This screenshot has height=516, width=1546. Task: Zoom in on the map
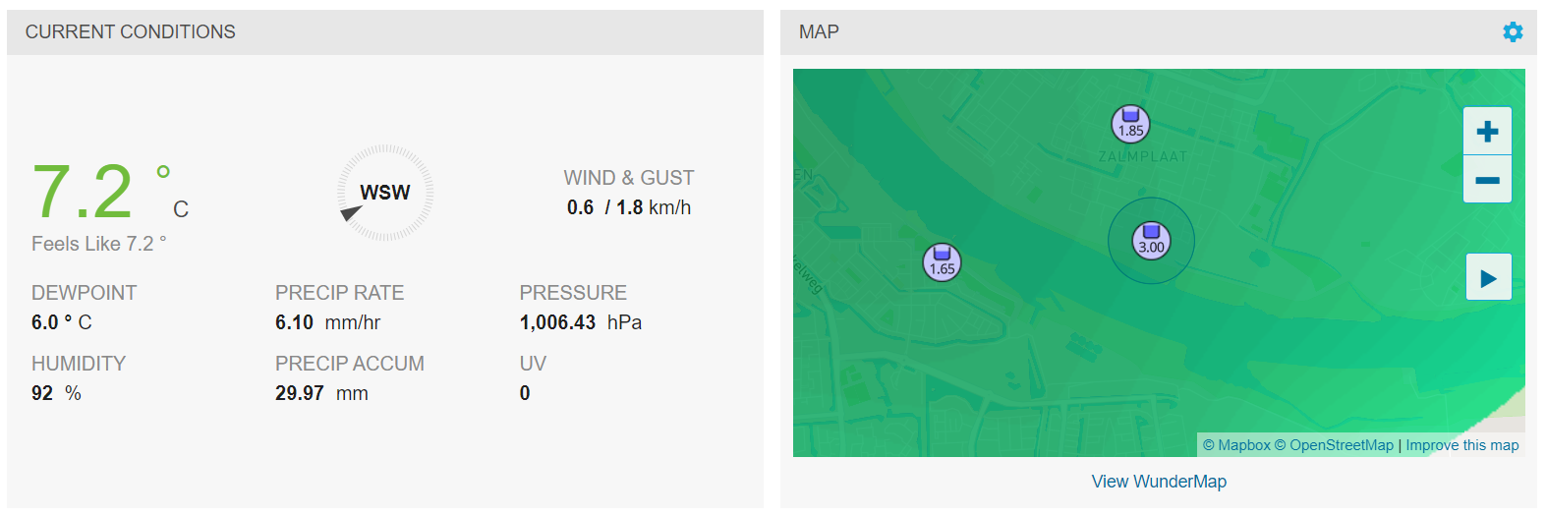[x=1487, y=131]
